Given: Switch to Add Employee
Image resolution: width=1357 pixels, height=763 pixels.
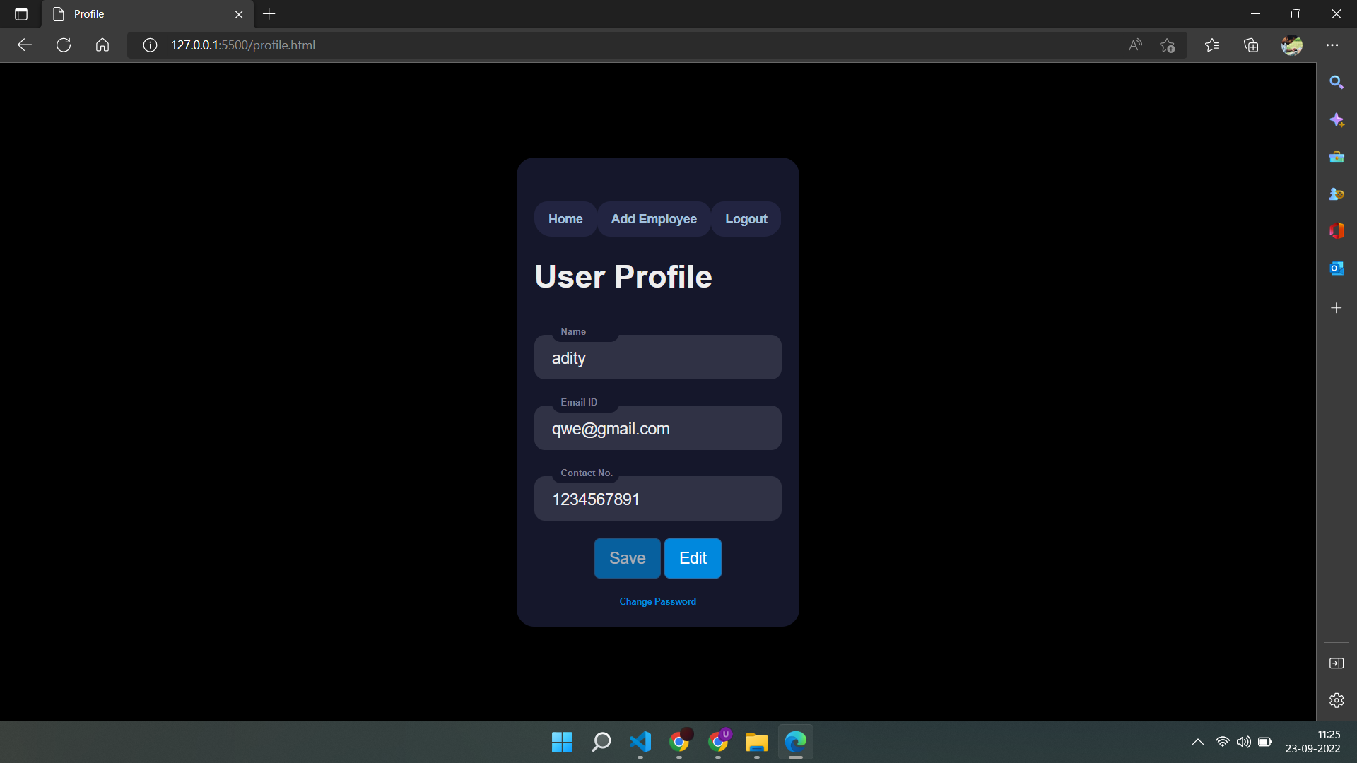Looking at the screenshot, I should (653, 219).
